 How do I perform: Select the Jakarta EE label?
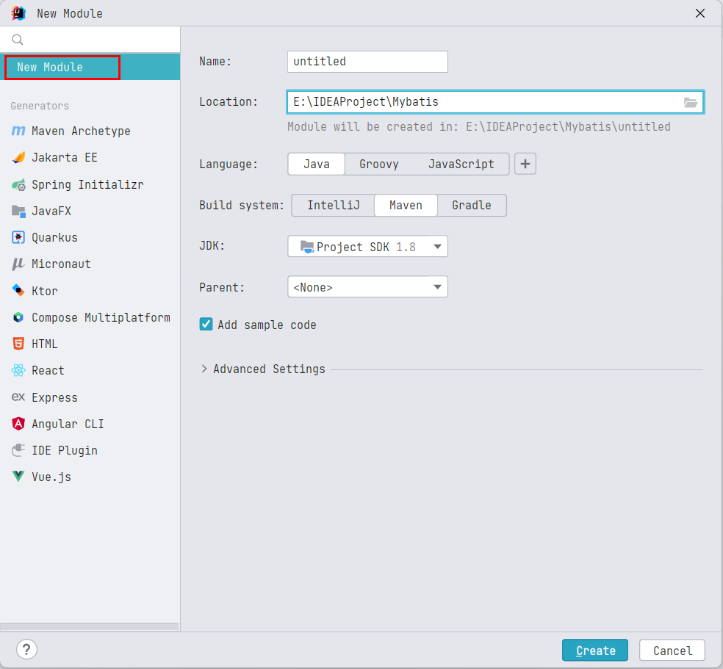65,158
